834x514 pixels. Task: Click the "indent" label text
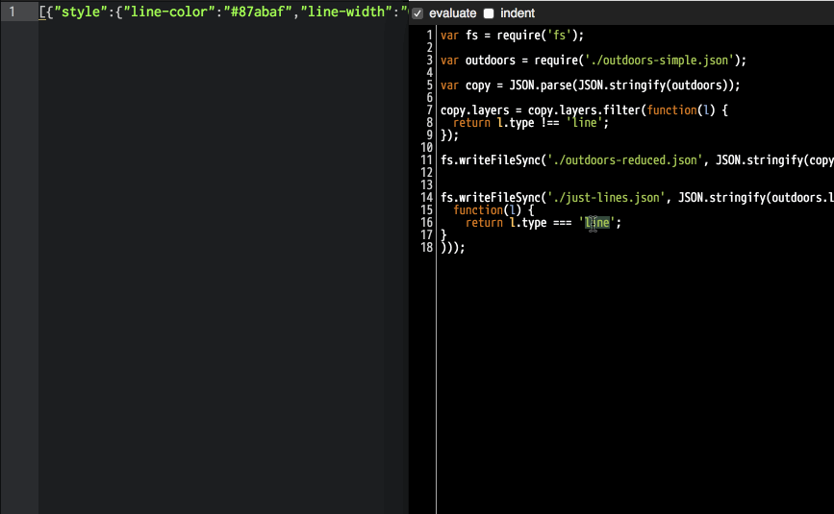tap(518, 13)
